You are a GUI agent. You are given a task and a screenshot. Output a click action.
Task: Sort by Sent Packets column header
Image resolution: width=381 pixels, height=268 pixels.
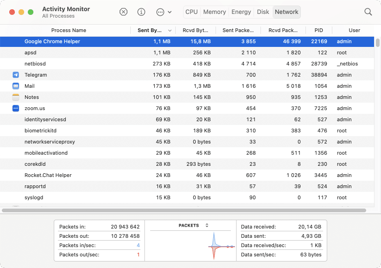238,31
